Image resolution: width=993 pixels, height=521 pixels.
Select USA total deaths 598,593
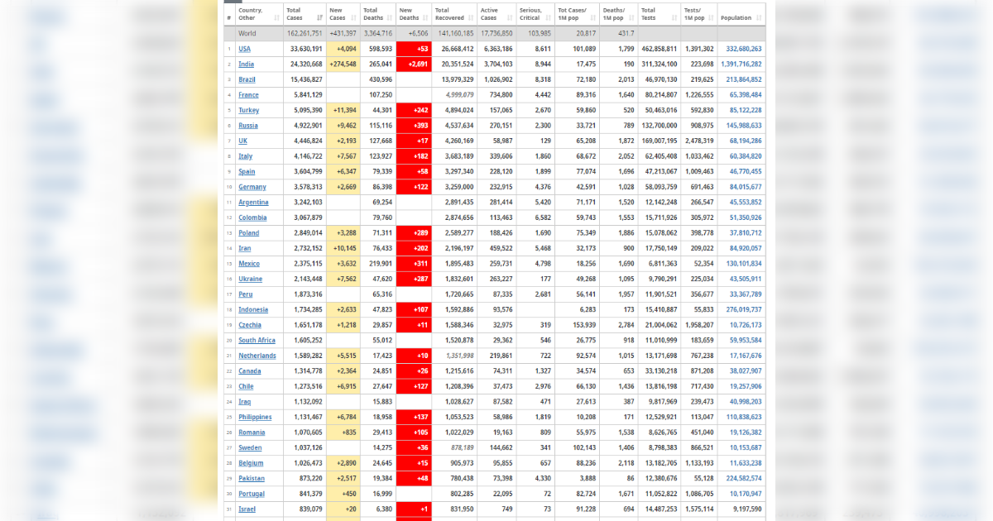tap(381, 49)
